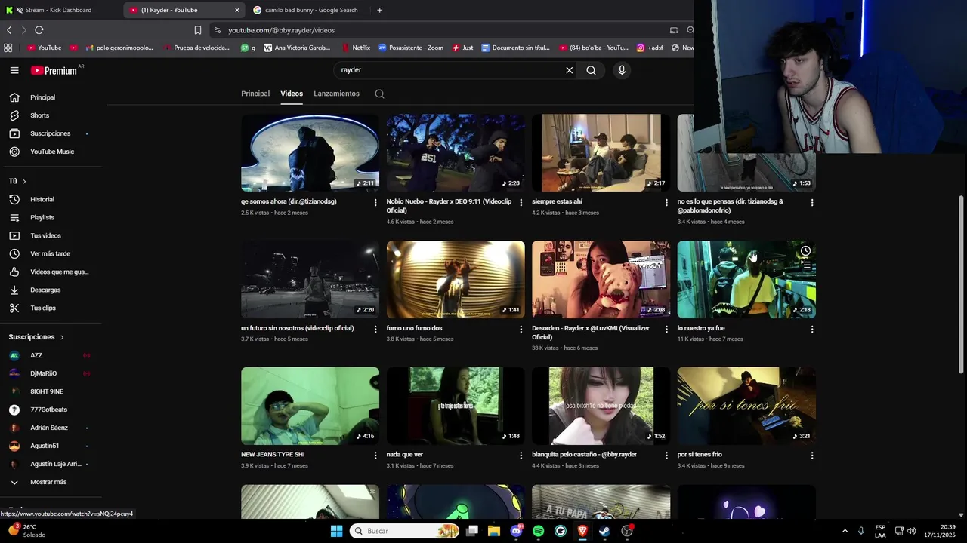Switch to 'camilo bad bunny' Google Search tab

[311, 10]
